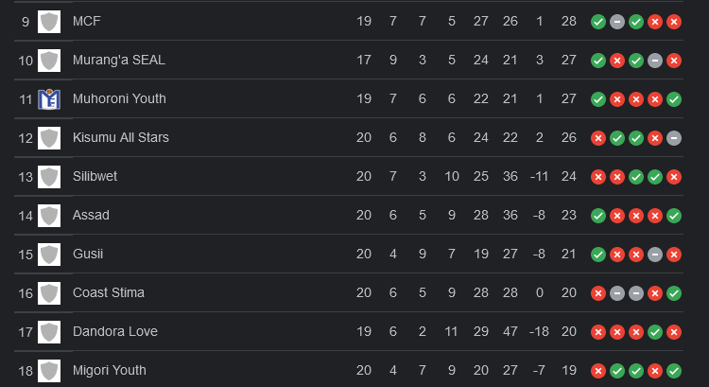Click Coast Stima's first red loss icon
This screenshot has height=387, width=709.
tap(598, 293)
